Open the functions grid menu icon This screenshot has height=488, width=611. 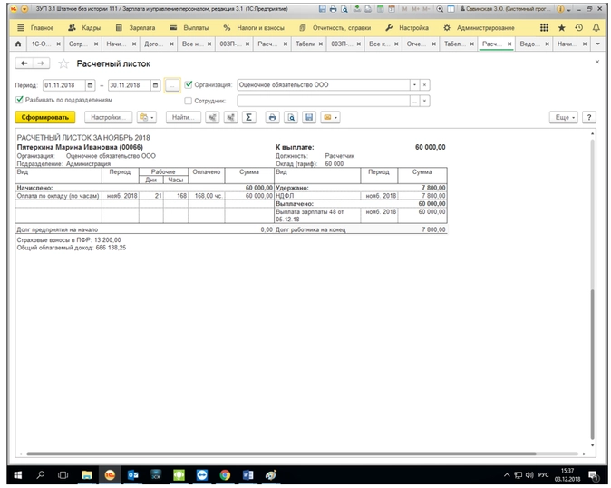pyautogui.click(x=544, y=28)
